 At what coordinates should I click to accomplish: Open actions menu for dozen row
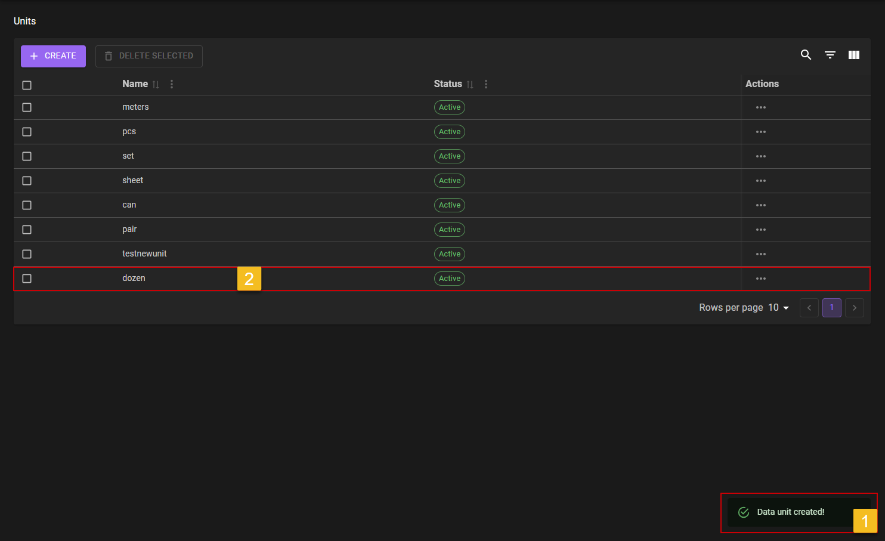point(760,279)
